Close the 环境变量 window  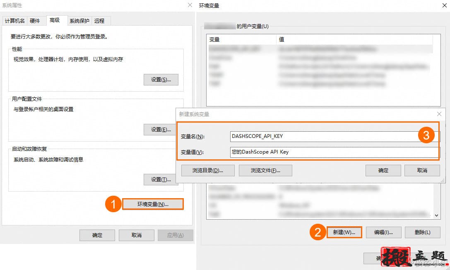444,5
